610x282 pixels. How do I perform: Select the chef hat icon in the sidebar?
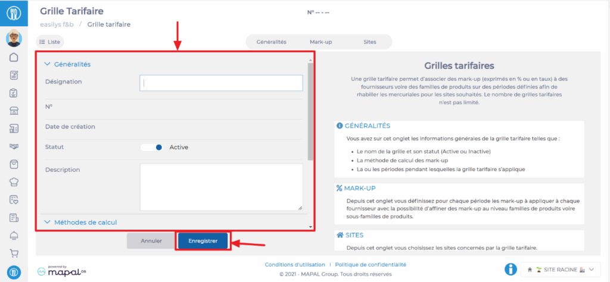click(x=14, y=182)
